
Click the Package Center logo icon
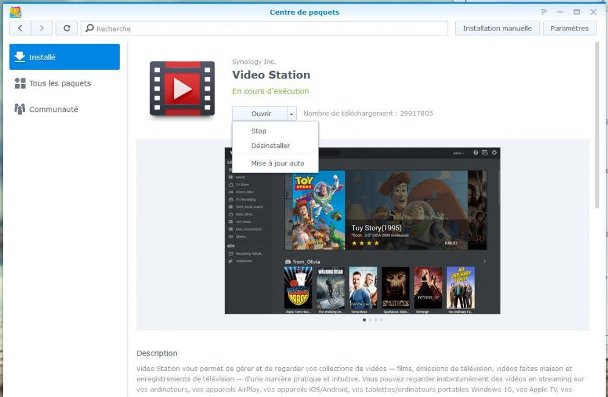click(x=16, y=12)
